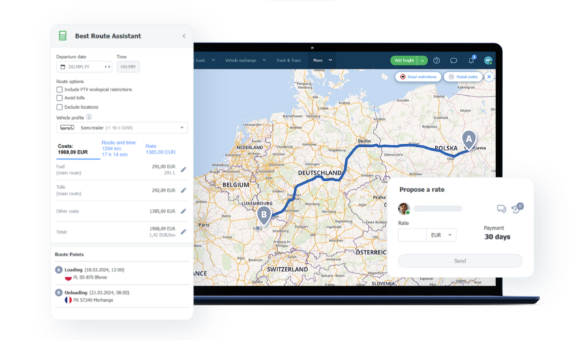Open the help question mark icon
Viewport: 578px width, 340px height.
[437, 61]
